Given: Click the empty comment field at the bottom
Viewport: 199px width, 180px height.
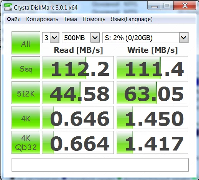Looking at the screenshot, I should [100, 165].
